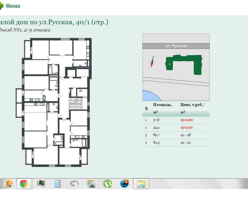
Task: Click the compass icon on the site map
Action: [x=152, y=62]
